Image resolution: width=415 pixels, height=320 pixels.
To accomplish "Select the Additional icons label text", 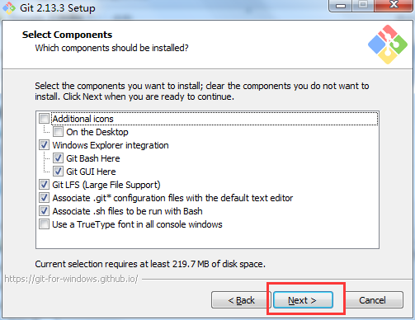I will click(83, 119).
